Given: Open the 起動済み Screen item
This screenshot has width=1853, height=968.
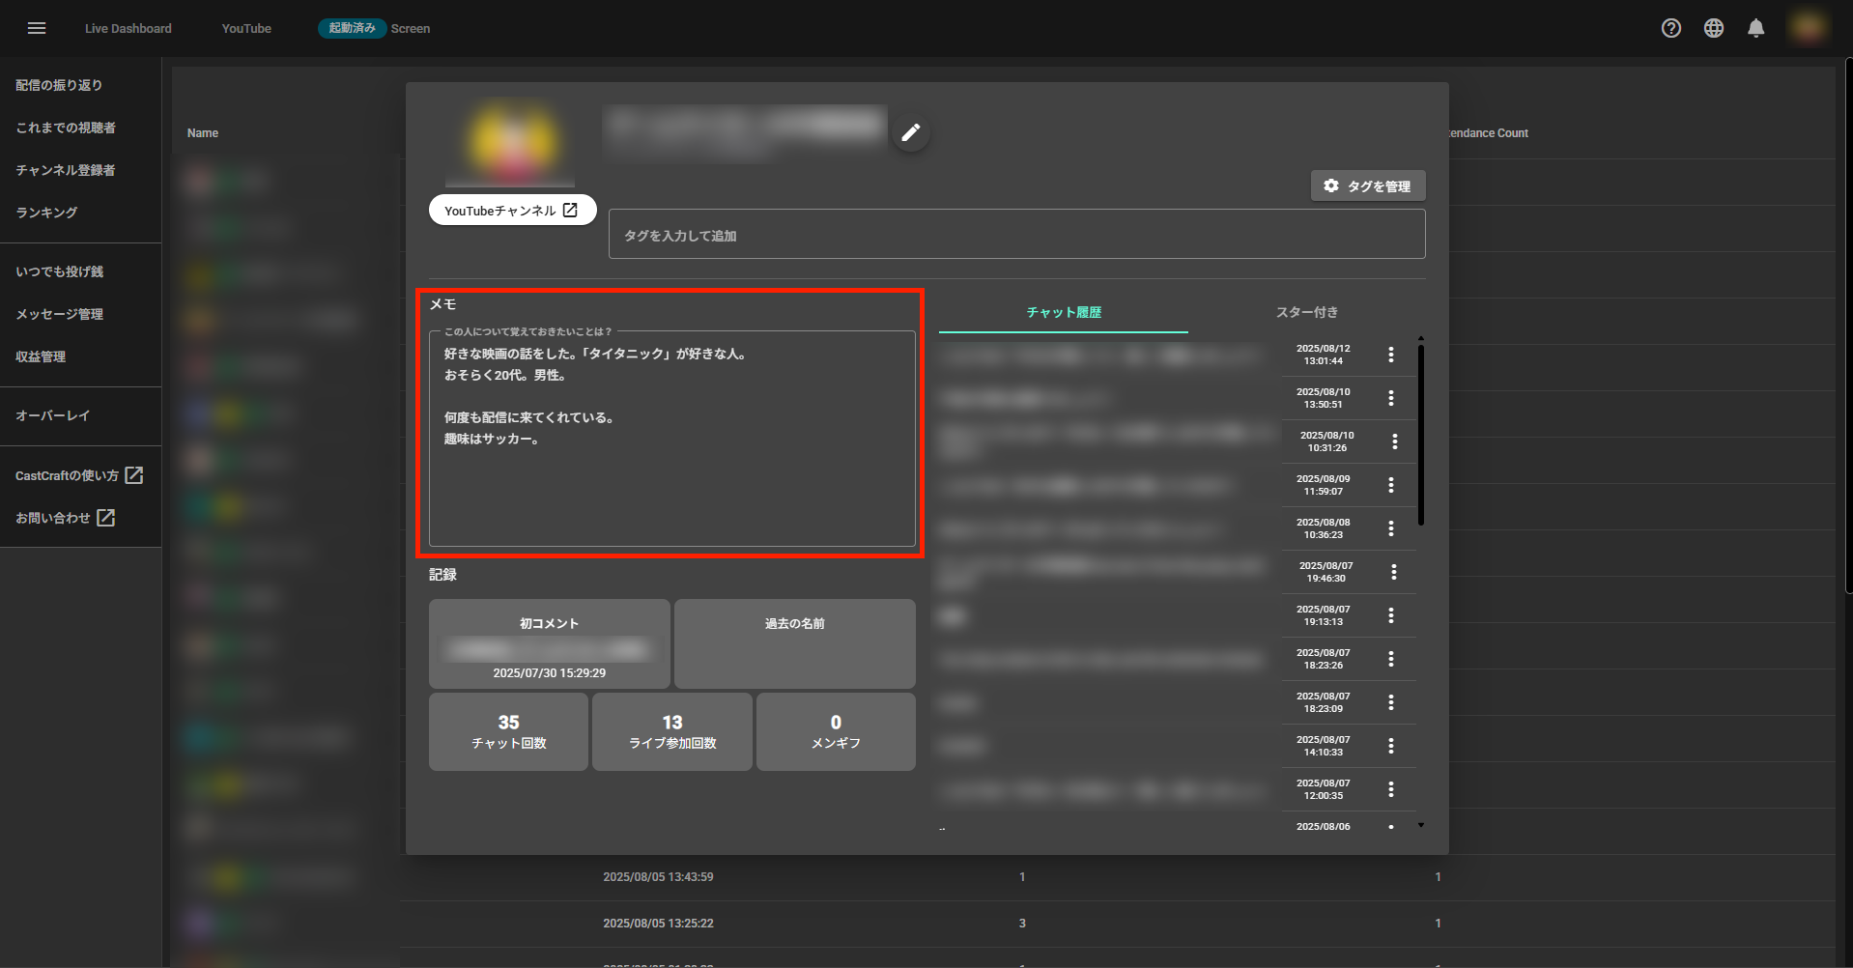Looking at the screenshot, I should (374, 28).
